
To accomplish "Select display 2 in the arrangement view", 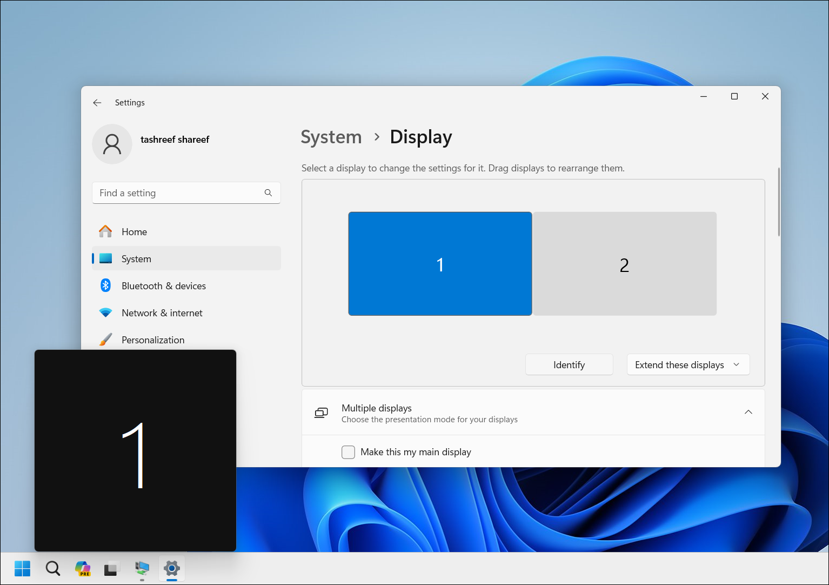I will coord(624,264).
